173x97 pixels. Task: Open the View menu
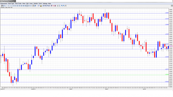click(24, 4)
